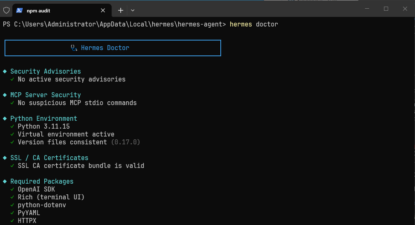This screenshot has height=225, width=415.
Task: Click the 'OpenAI SDK' package line
Action: point(36,189)
